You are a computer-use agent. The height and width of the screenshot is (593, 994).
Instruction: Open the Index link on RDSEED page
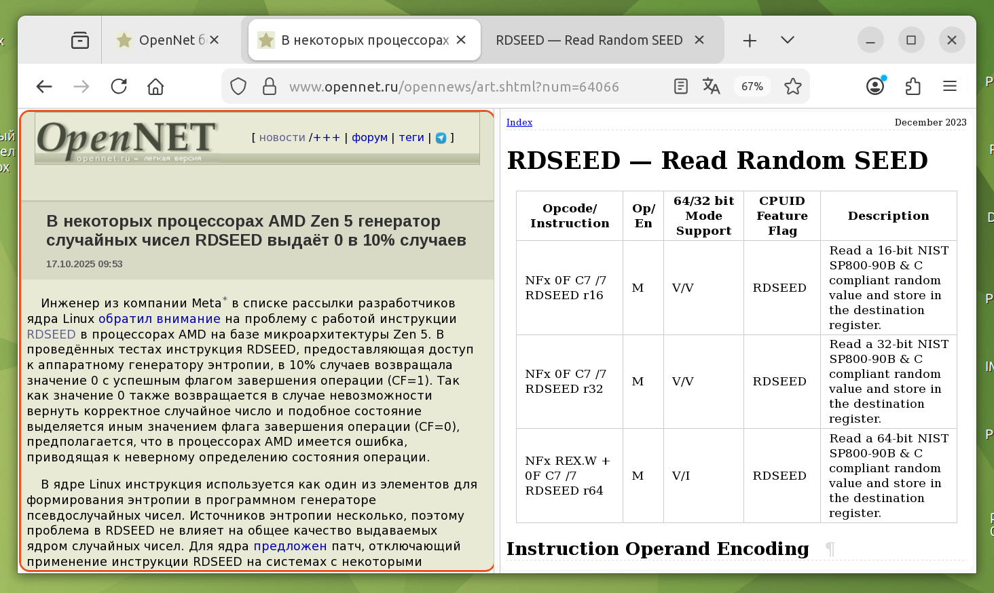[519, 123]
